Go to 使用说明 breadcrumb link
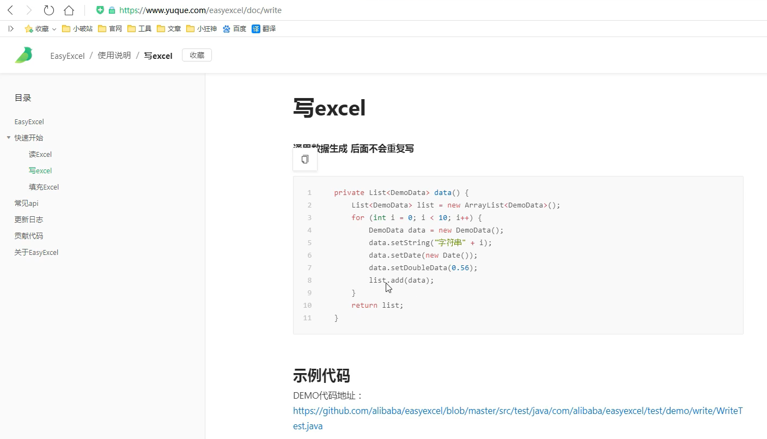 [114, 56]
